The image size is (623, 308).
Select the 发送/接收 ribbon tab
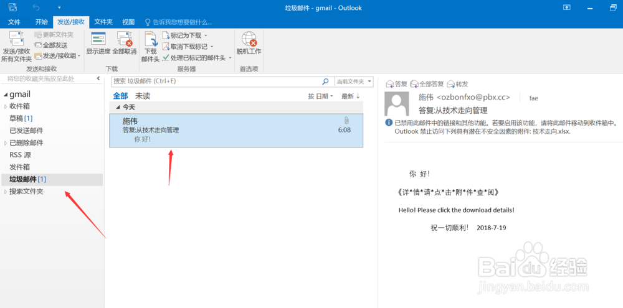[x=71, y=22]
